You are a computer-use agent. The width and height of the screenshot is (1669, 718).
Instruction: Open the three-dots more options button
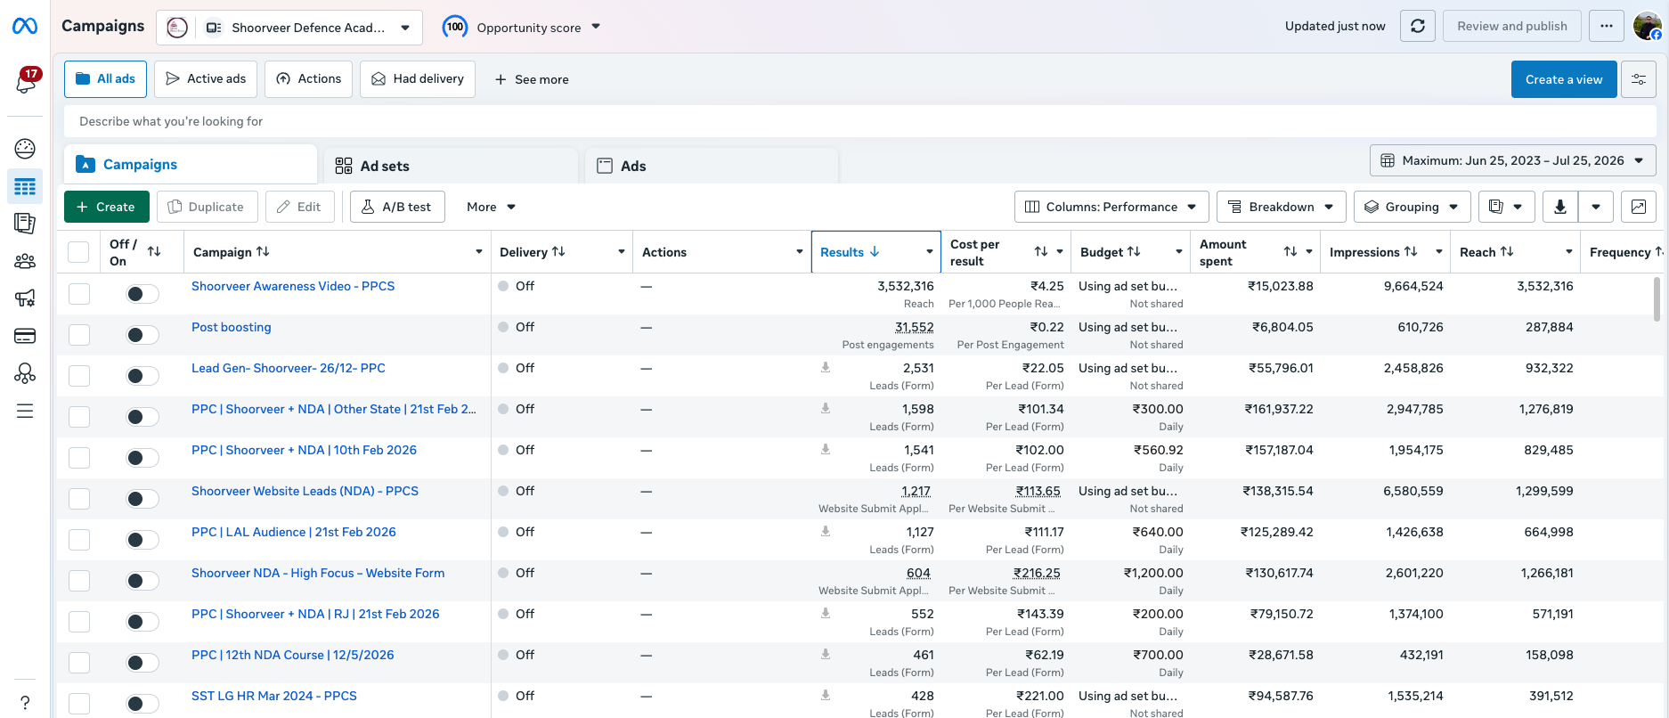pos(1607,26)
